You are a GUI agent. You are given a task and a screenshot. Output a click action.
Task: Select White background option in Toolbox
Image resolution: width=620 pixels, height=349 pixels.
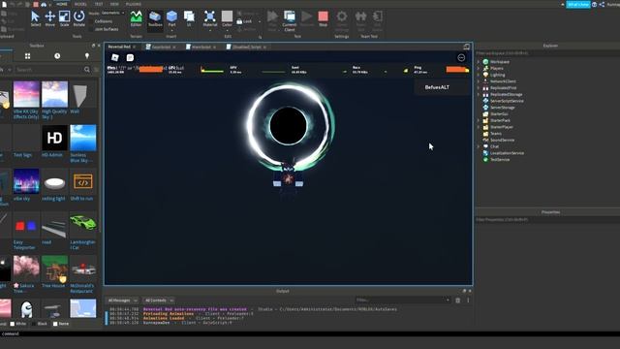click(13, 324)
